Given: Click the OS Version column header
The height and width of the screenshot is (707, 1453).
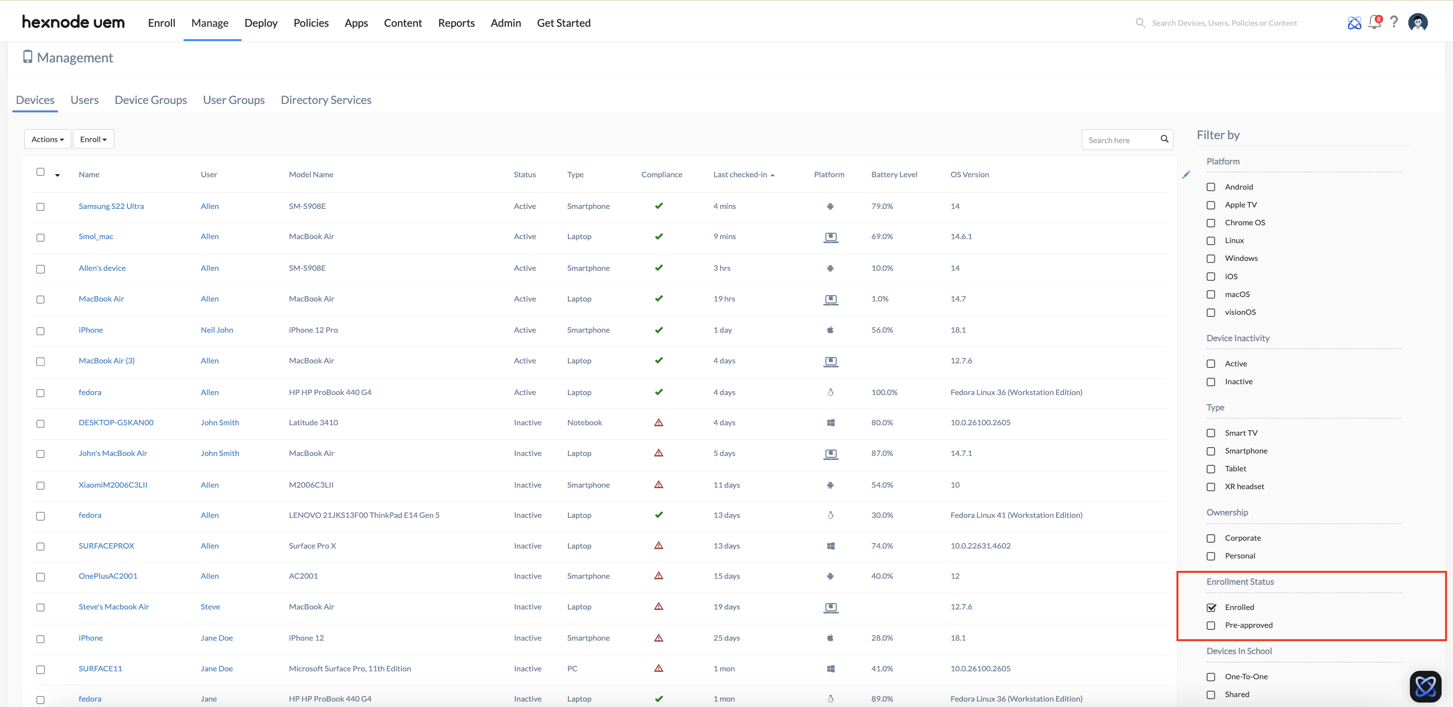Looking at the screenshot, I should 970,175.
